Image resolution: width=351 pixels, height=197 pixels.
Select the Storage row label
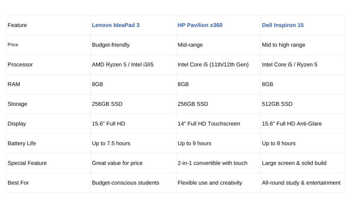click(17, 104)
